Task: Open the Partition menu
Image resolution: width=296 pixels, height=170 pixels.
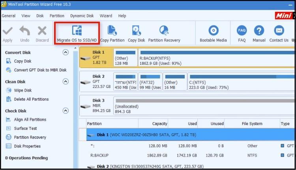Action: [x=57, y=16]
